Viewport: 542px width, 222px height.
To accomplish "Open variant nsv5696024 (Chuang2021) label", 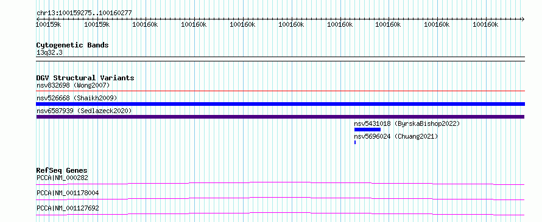I will pyautogui.click(x=396, y=136).
